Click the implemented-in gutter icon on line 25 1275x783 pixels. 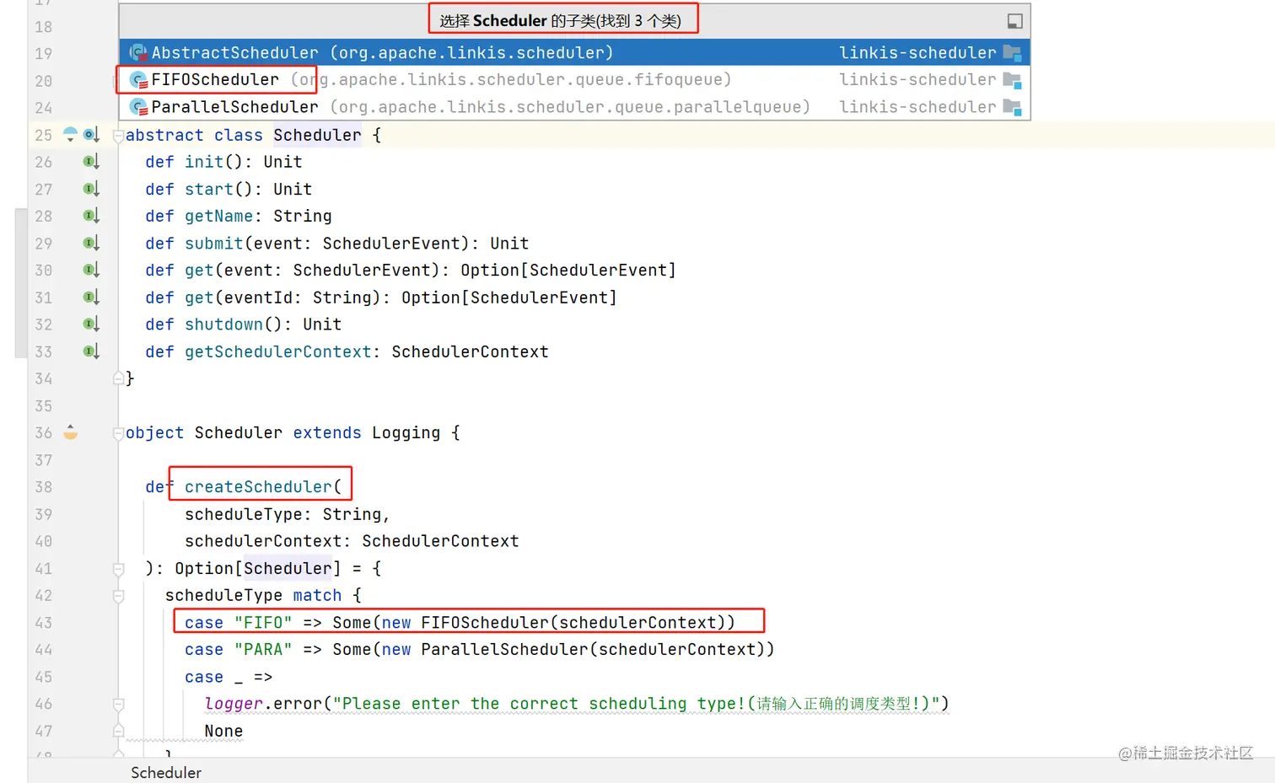91,135
